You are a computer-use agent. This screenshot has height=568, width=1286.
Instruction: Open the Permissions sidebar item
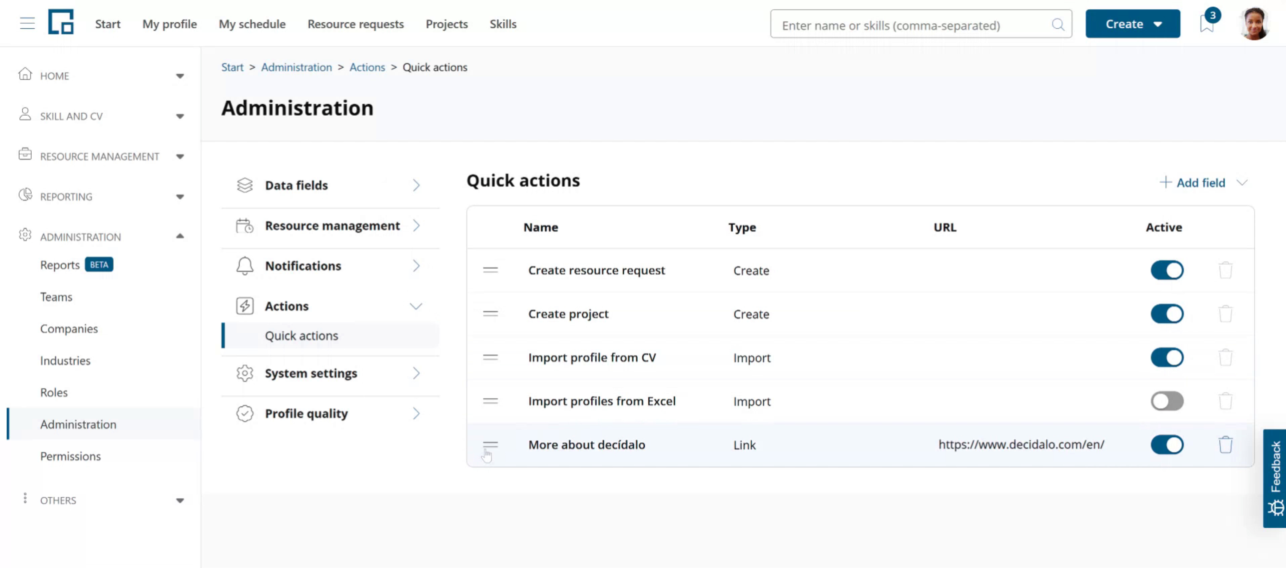pyautogui.click(x=70, y=456)
